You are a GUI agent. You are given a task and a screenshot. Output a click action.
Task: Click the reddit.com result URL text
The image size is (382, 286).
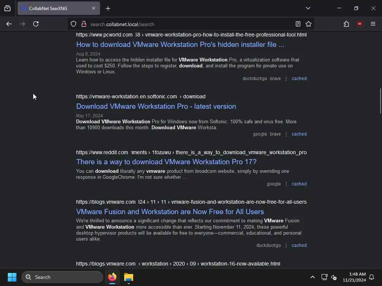191,152
